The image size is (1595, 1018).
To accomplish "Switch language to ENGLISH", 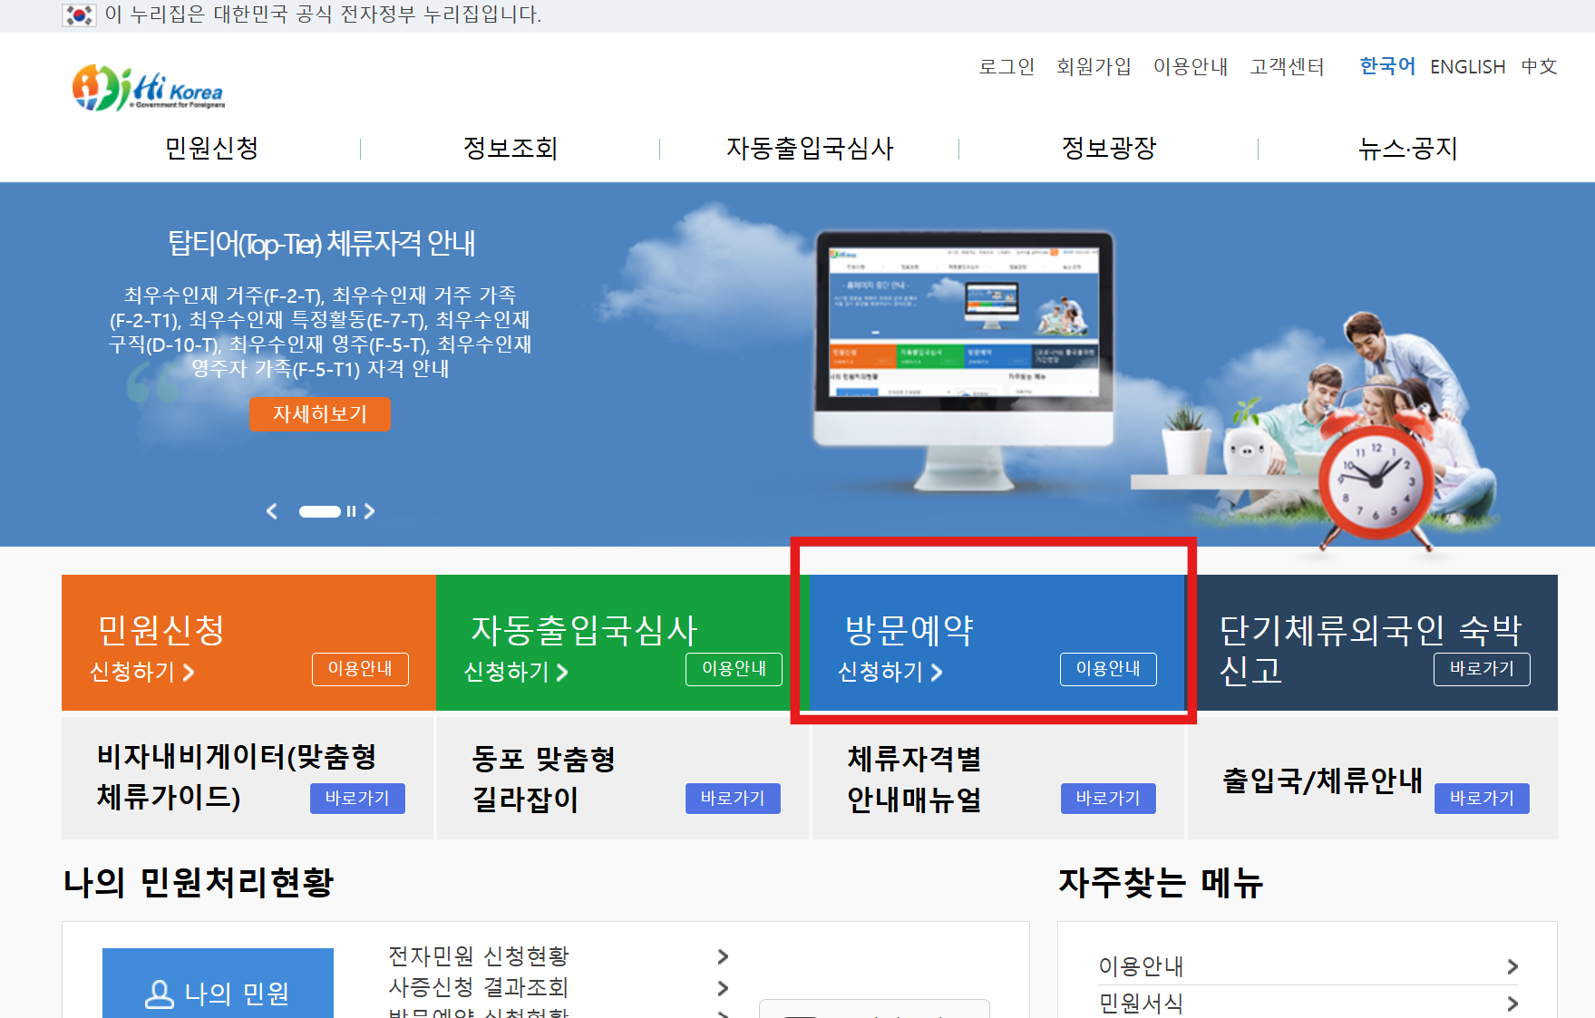I will click(1467, 67).
